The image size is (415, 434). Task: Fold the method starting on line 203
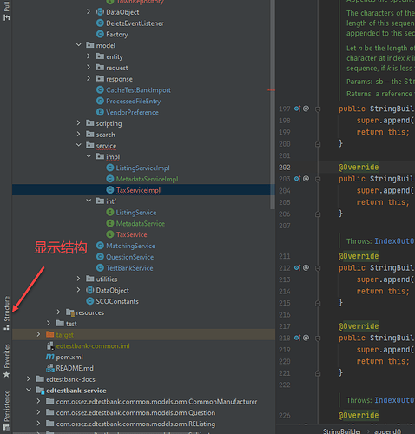coord(318,179)
